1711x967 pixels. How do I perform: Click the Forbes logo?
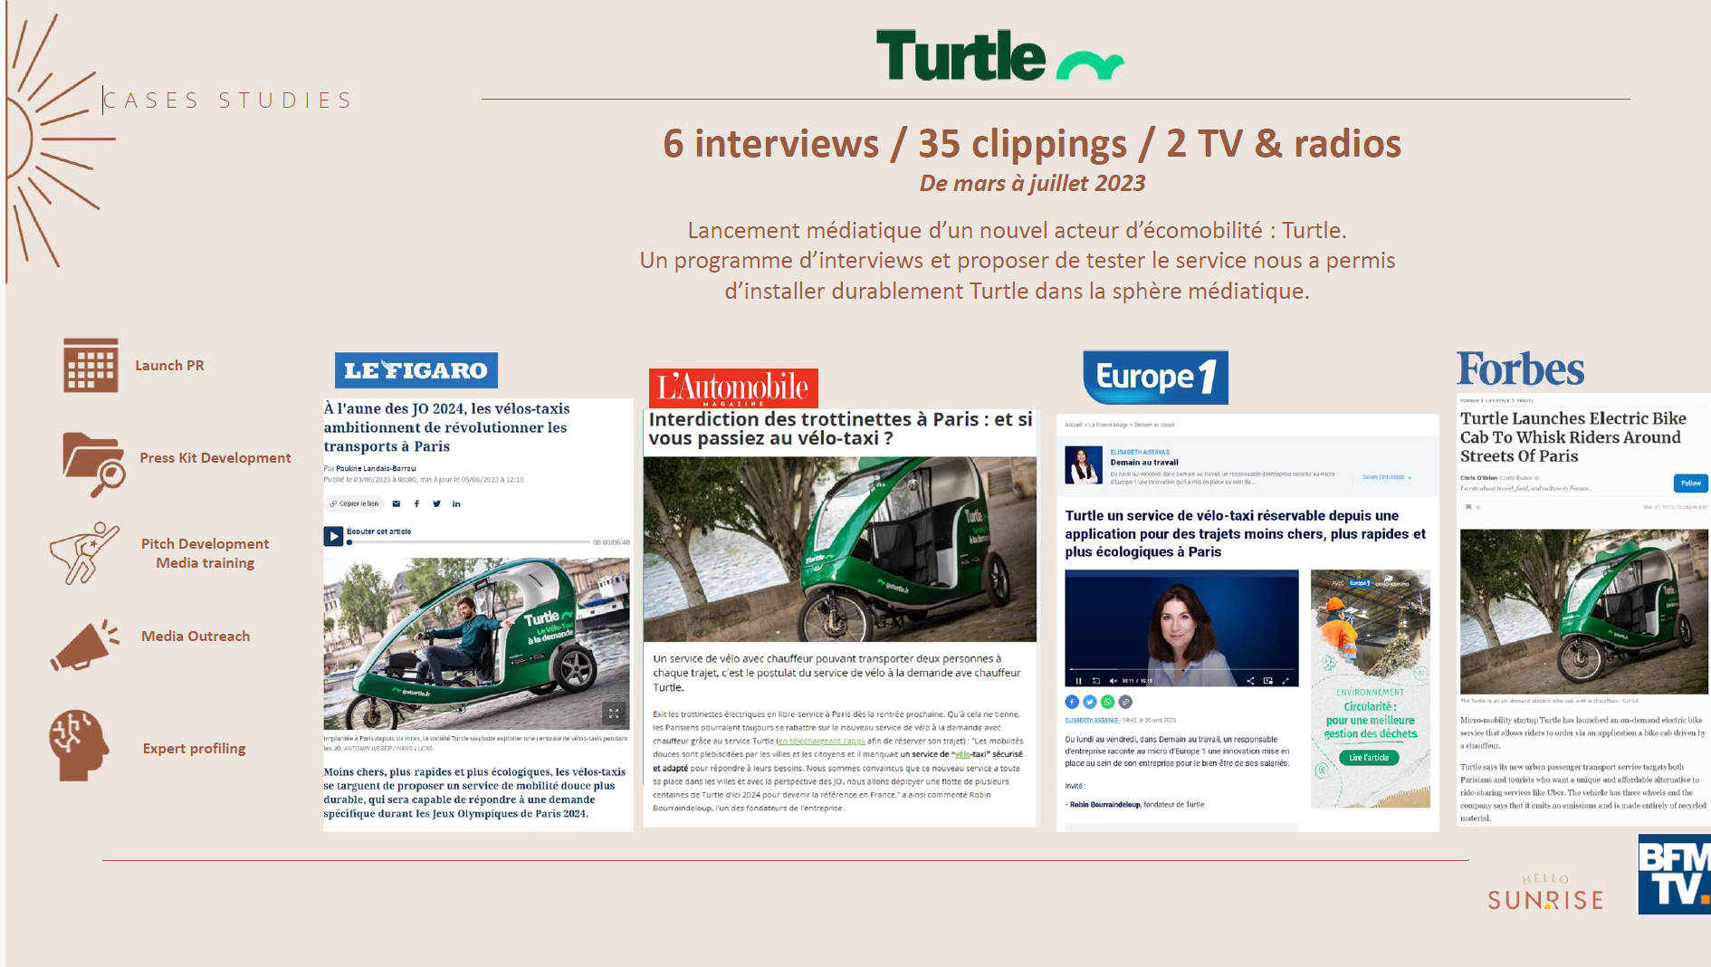(1521, 369)
